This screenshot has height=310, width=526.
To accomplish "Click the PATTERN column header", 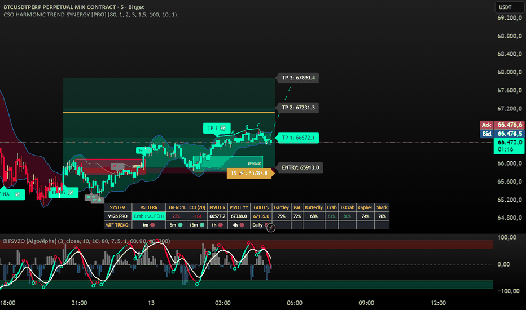I will (148, 207).
